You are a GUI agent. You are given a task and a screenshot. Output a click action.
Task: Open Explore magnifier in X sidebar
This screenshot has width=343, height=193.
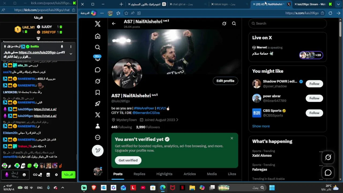[x=98, y=47]
